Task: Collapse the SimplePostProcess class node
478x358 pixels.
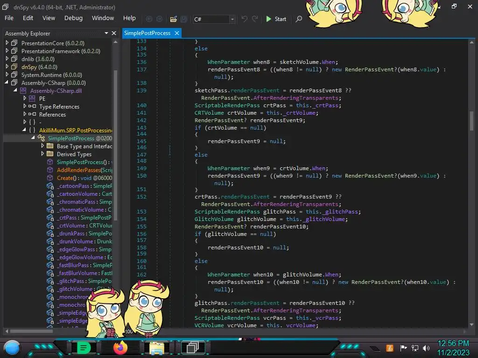Action: click(x=33, y=138)
